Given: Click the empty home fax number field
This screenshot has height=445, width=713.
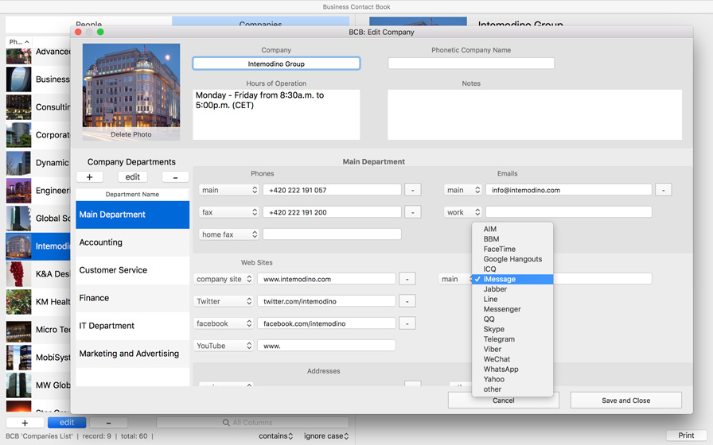Looking at the screenshot, I should 332,234.
